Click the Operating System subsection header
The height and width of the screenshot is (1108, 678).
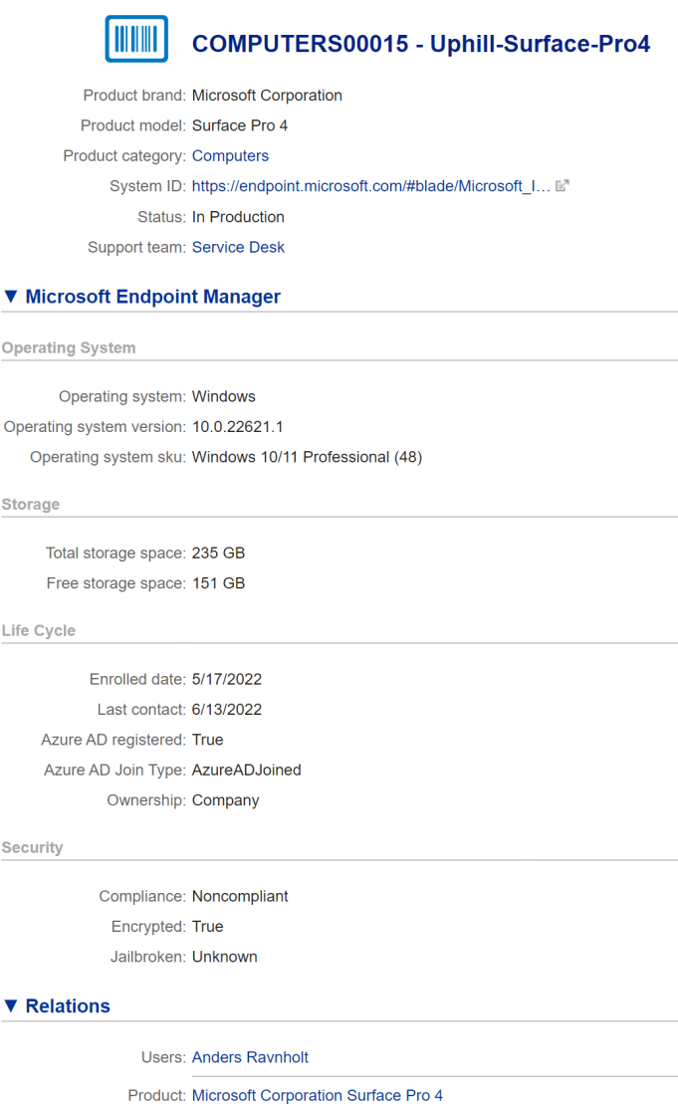coord(69,348)
